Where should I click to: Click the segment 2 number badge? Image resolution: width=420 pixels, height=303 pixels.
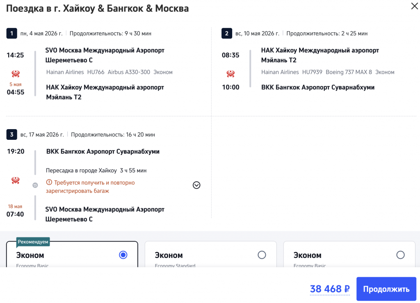[226, 33]
